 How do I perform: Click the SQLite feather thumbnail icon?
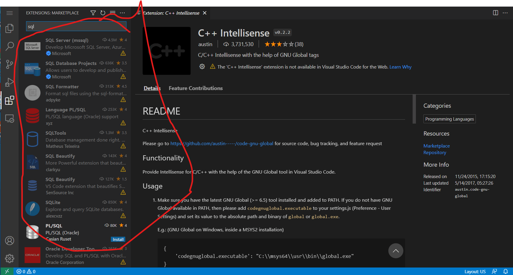click(32, 209)
